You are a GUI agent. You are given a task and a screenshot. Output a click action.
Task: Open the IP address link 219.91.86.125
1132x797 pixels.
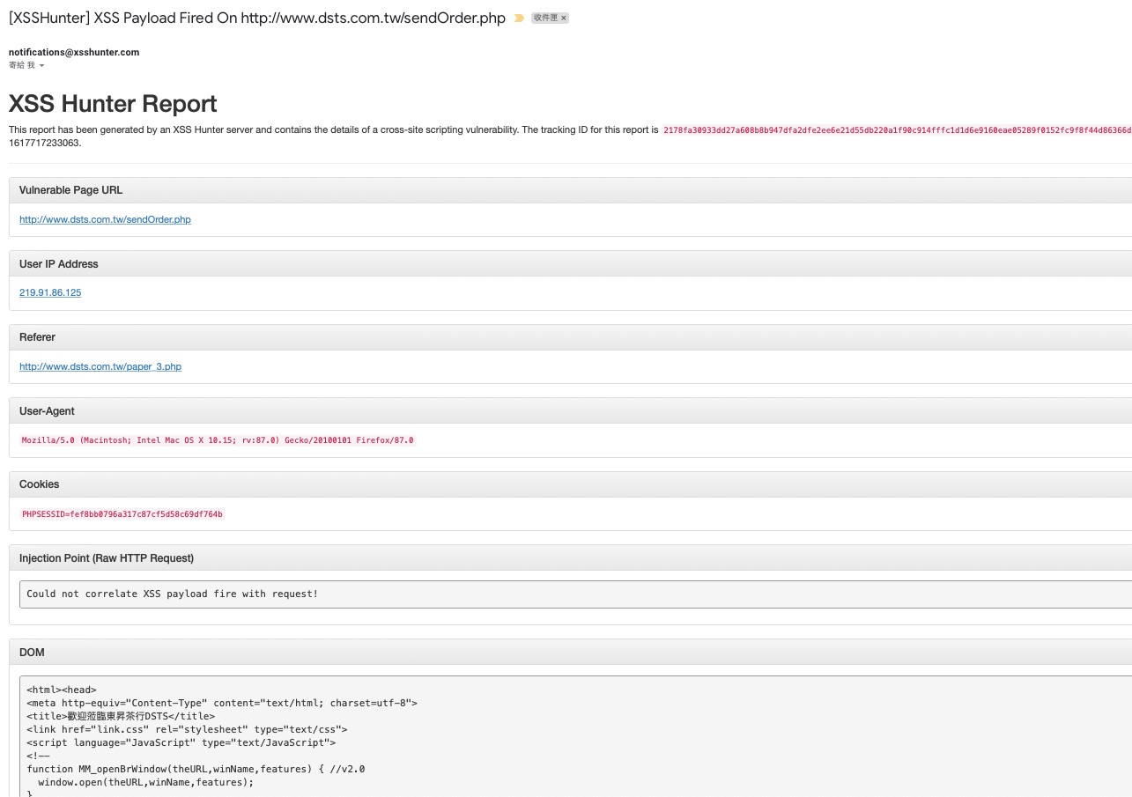click(x=50, y=292)
